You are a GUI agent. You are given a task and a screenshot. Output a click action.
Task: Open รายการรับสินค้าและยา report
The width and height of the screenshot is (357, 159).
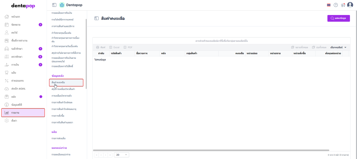pyautogui.click(x=62, y=122)
